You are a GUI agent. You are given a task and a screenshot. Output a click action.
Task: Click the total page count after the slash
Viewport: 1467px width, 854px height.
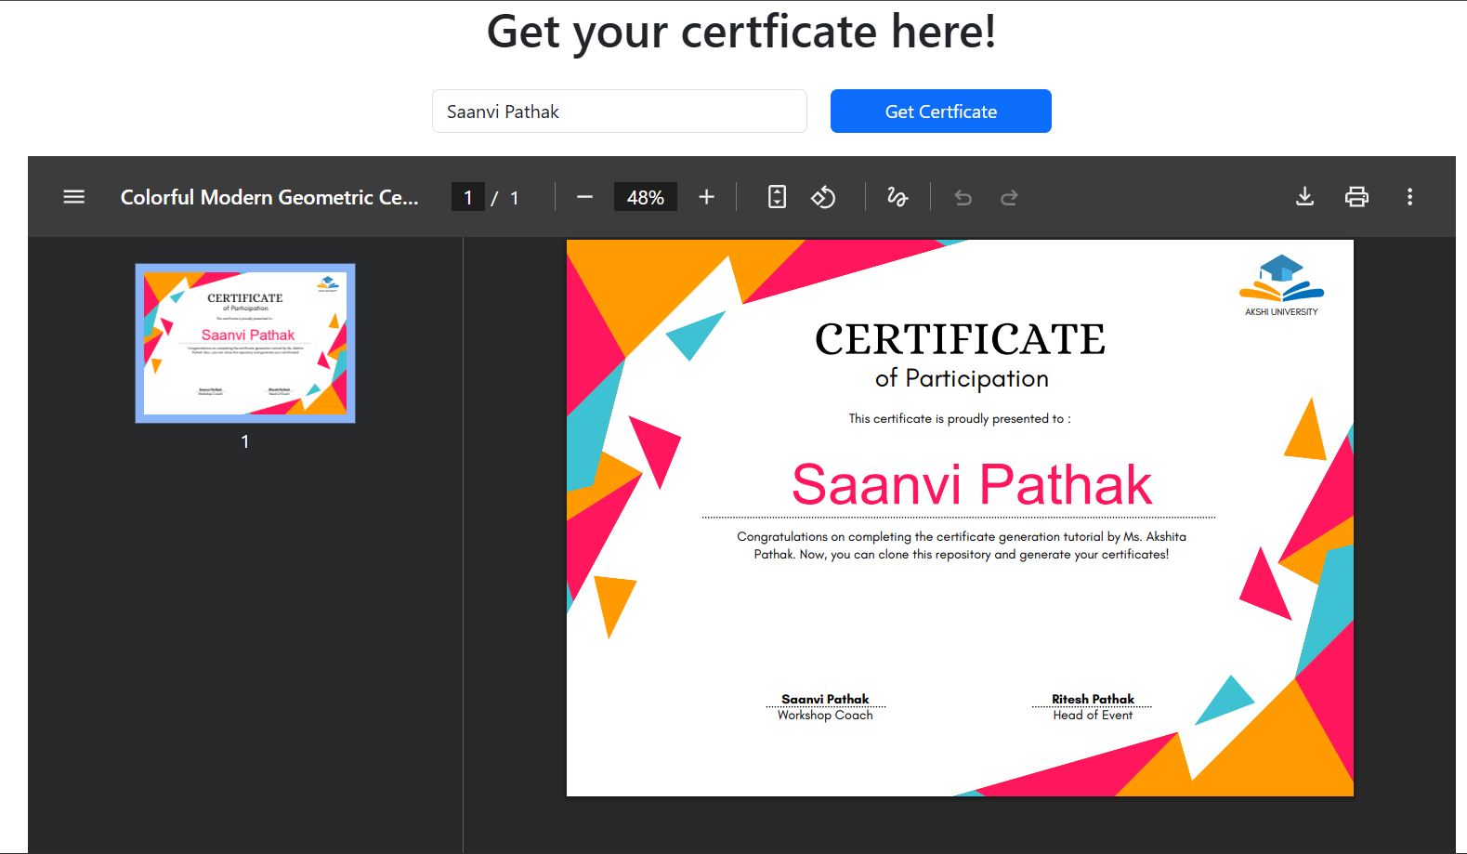pyautogui.click(x=515, y=198)
